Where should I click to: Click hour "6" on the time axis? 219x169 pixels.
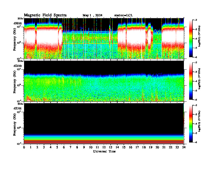(64, 147)
